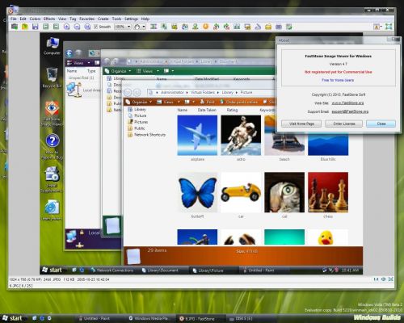Click the displayed 6.JPG image in viewer
404x323 pixels.
[x=201, y=153]
